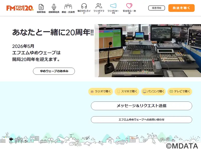Click the 障害情報 button
Viewport: 201px width, 150px height.
pos(157,8)
